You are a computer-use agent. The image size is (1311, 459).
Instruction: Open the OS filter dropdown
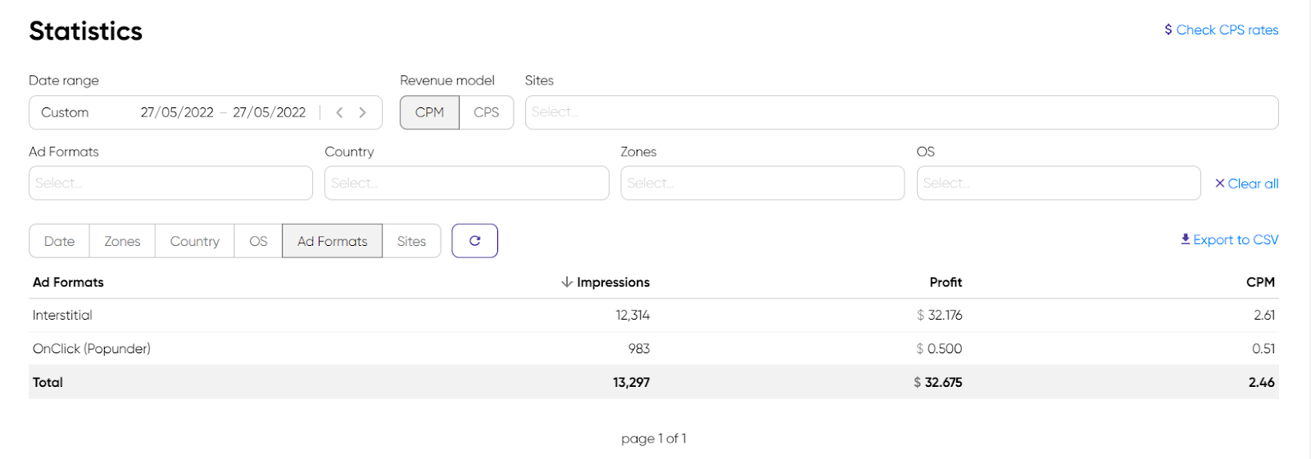[1058, 184]
